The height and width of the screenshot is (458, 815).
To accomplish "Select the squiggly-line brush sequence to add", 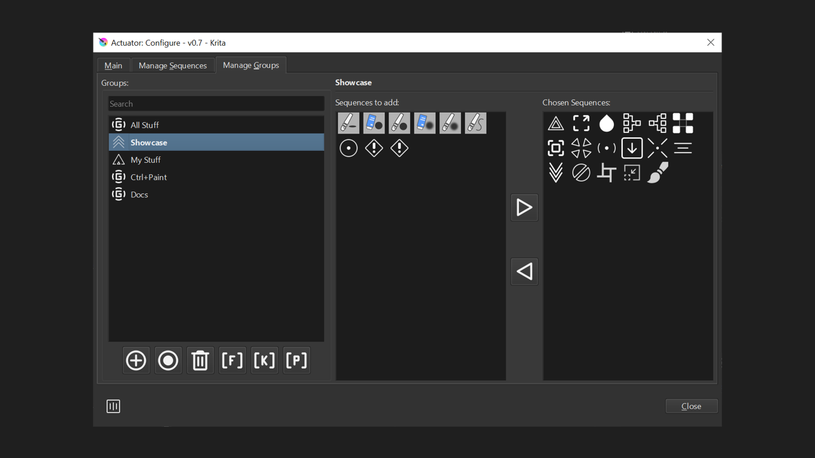I will click(x=476, y=123).
